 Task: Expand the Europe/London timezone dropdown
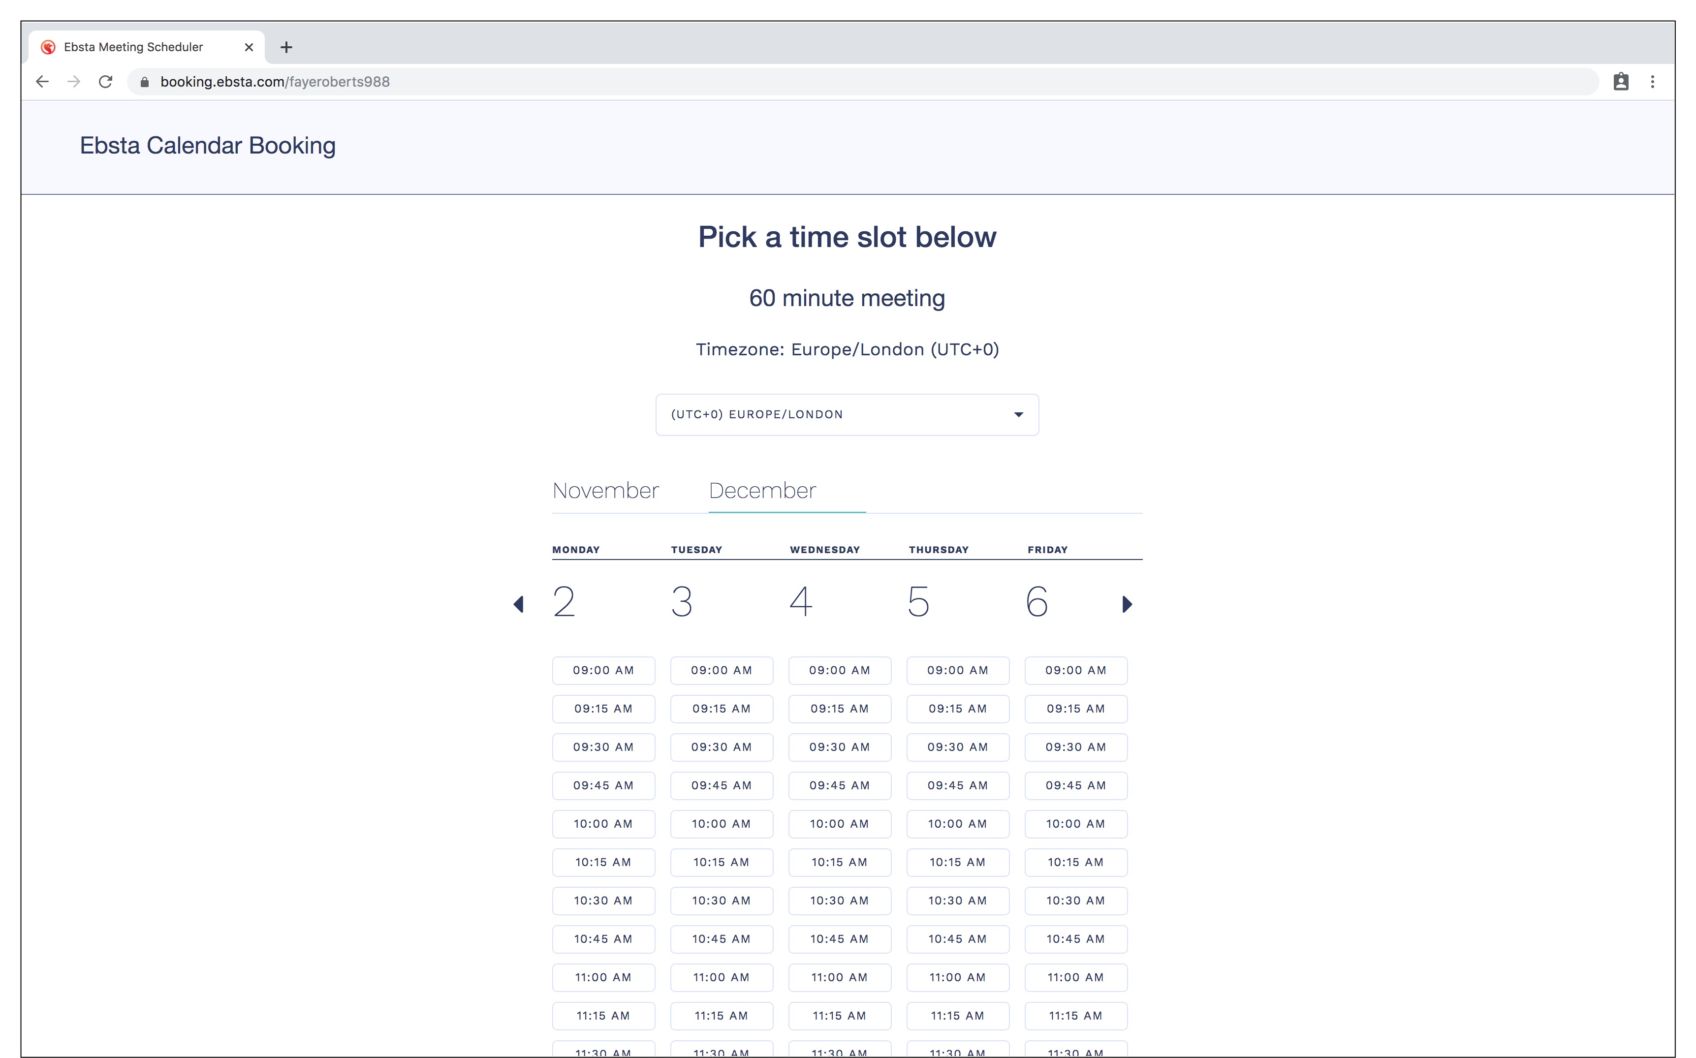click(x=847, y=414)
